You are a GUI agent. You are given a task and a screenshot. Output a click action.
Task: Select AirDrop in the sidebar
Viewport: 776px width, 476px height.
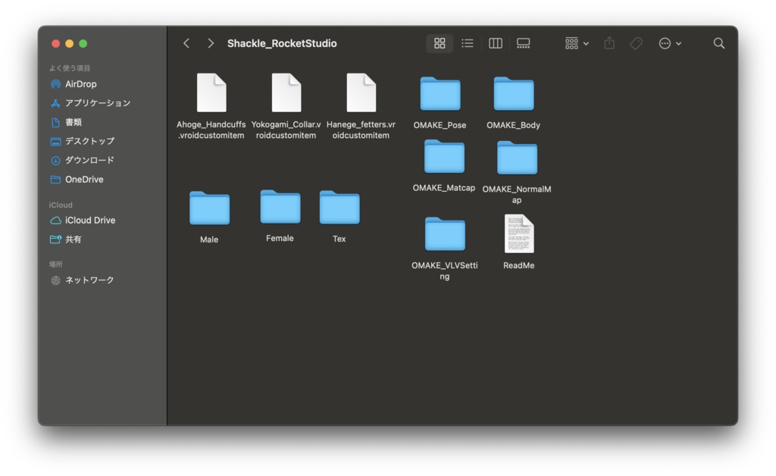click(x=74, y=84)
